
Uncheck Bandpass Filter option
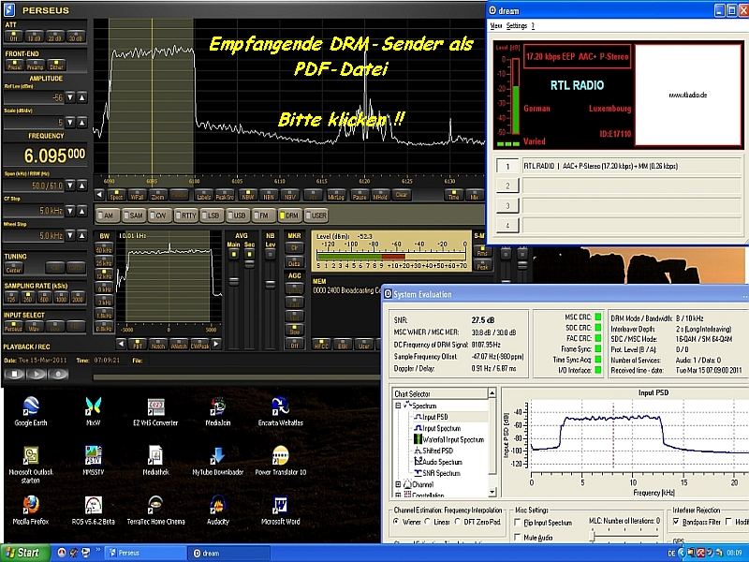676,522
